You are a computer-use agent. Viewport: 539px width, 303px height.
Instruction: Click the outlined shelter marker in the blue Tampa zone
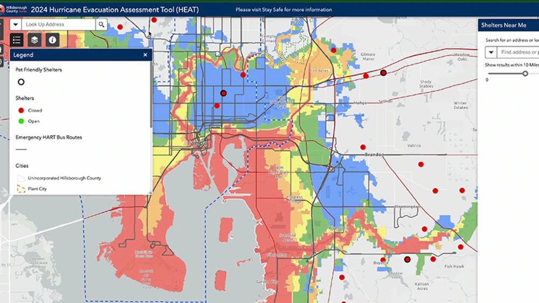(x=224, y=93)
